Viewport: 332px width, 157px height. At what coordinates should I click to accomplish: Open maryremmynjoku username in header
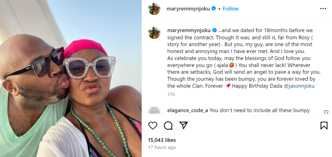point(188,9)
